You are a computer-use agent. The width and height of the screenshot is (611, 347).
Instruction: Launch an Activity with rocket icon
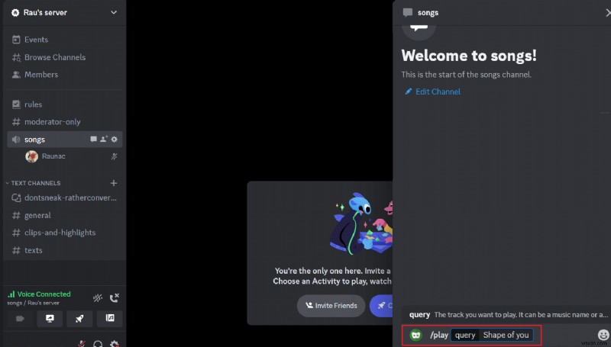point(79,319)
